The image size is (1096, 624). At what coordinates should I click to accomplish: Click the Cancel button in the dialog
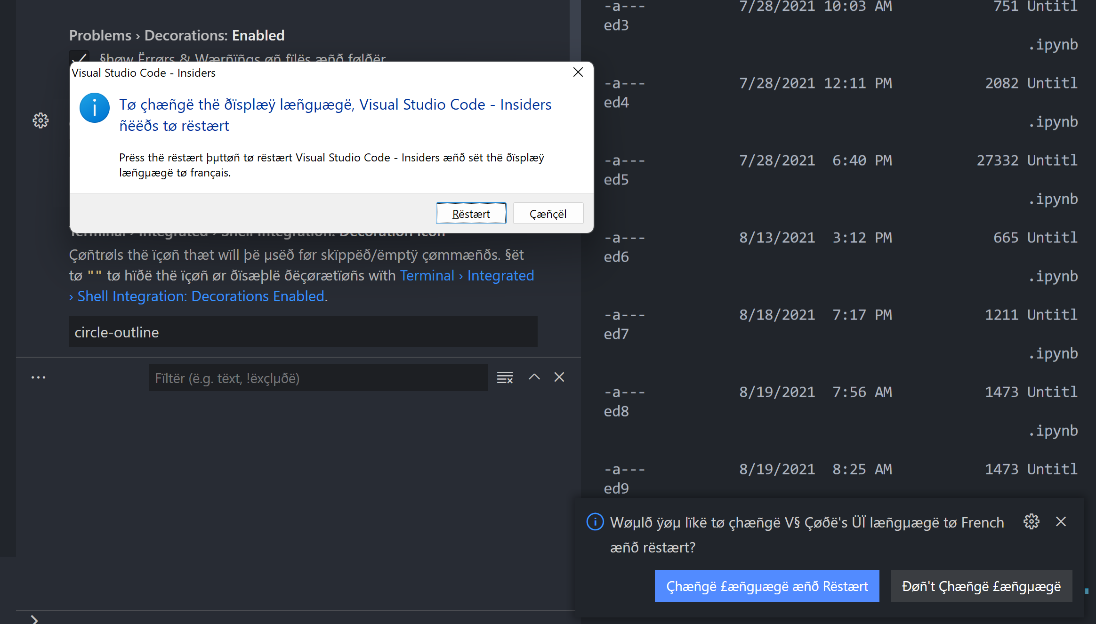point(548,213)
